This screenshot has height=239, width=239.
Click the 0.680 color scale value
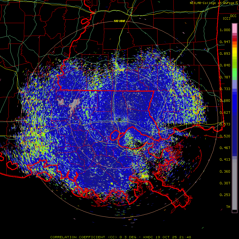pyautogui.click(x=225, y=101)
